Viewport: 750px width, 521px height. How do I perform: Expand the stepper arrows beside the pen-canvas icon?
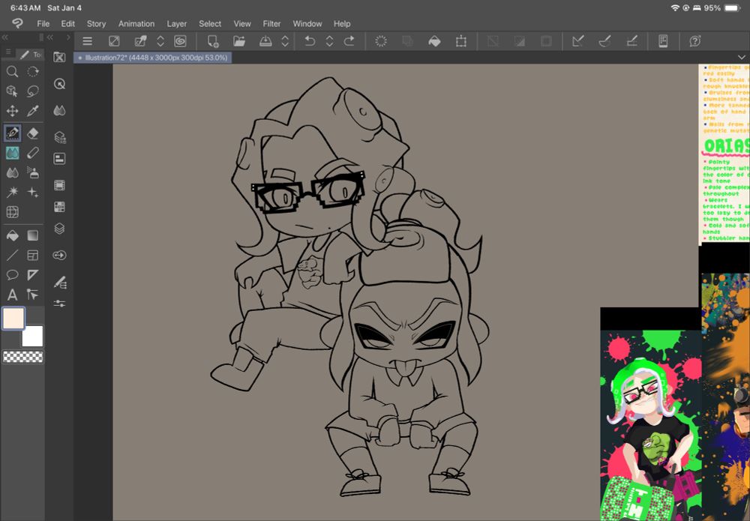coord(160,41)
